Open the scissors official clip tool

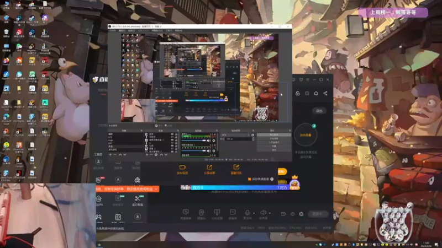pos(138,198)
